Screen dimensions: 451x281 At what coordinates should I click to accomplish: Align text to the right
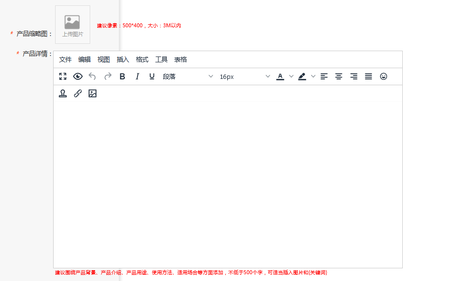click(354, 76)
